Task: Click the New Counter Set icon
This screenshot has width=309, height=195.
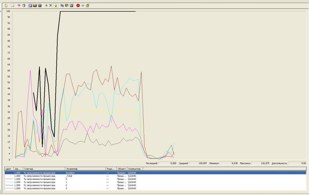Action: 6,5
